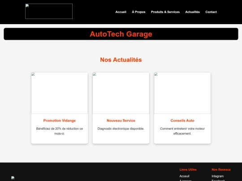Screen dimensions: 242x181
Task: Click the Nos Reseaux footer heading
Action: (x=221, y=170)
